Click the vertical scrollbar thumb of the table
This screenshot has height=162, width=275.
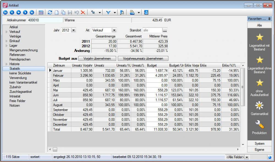pyautogui.click(x=243, y=87)
